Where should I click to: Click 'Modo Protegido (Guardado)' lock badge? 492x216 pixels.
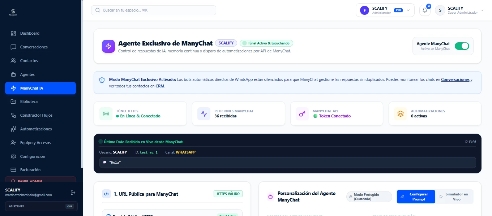369,197
